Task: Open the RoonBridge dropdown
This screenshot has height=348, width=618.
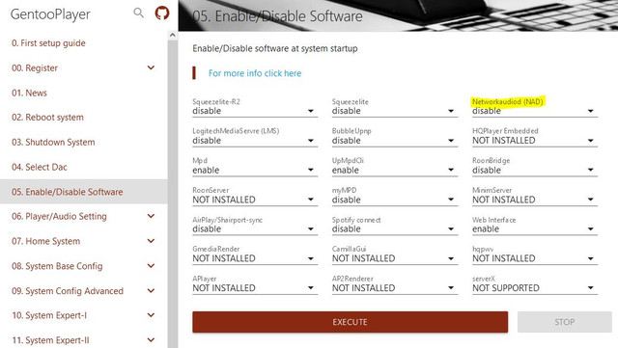Action: (535, 170)
